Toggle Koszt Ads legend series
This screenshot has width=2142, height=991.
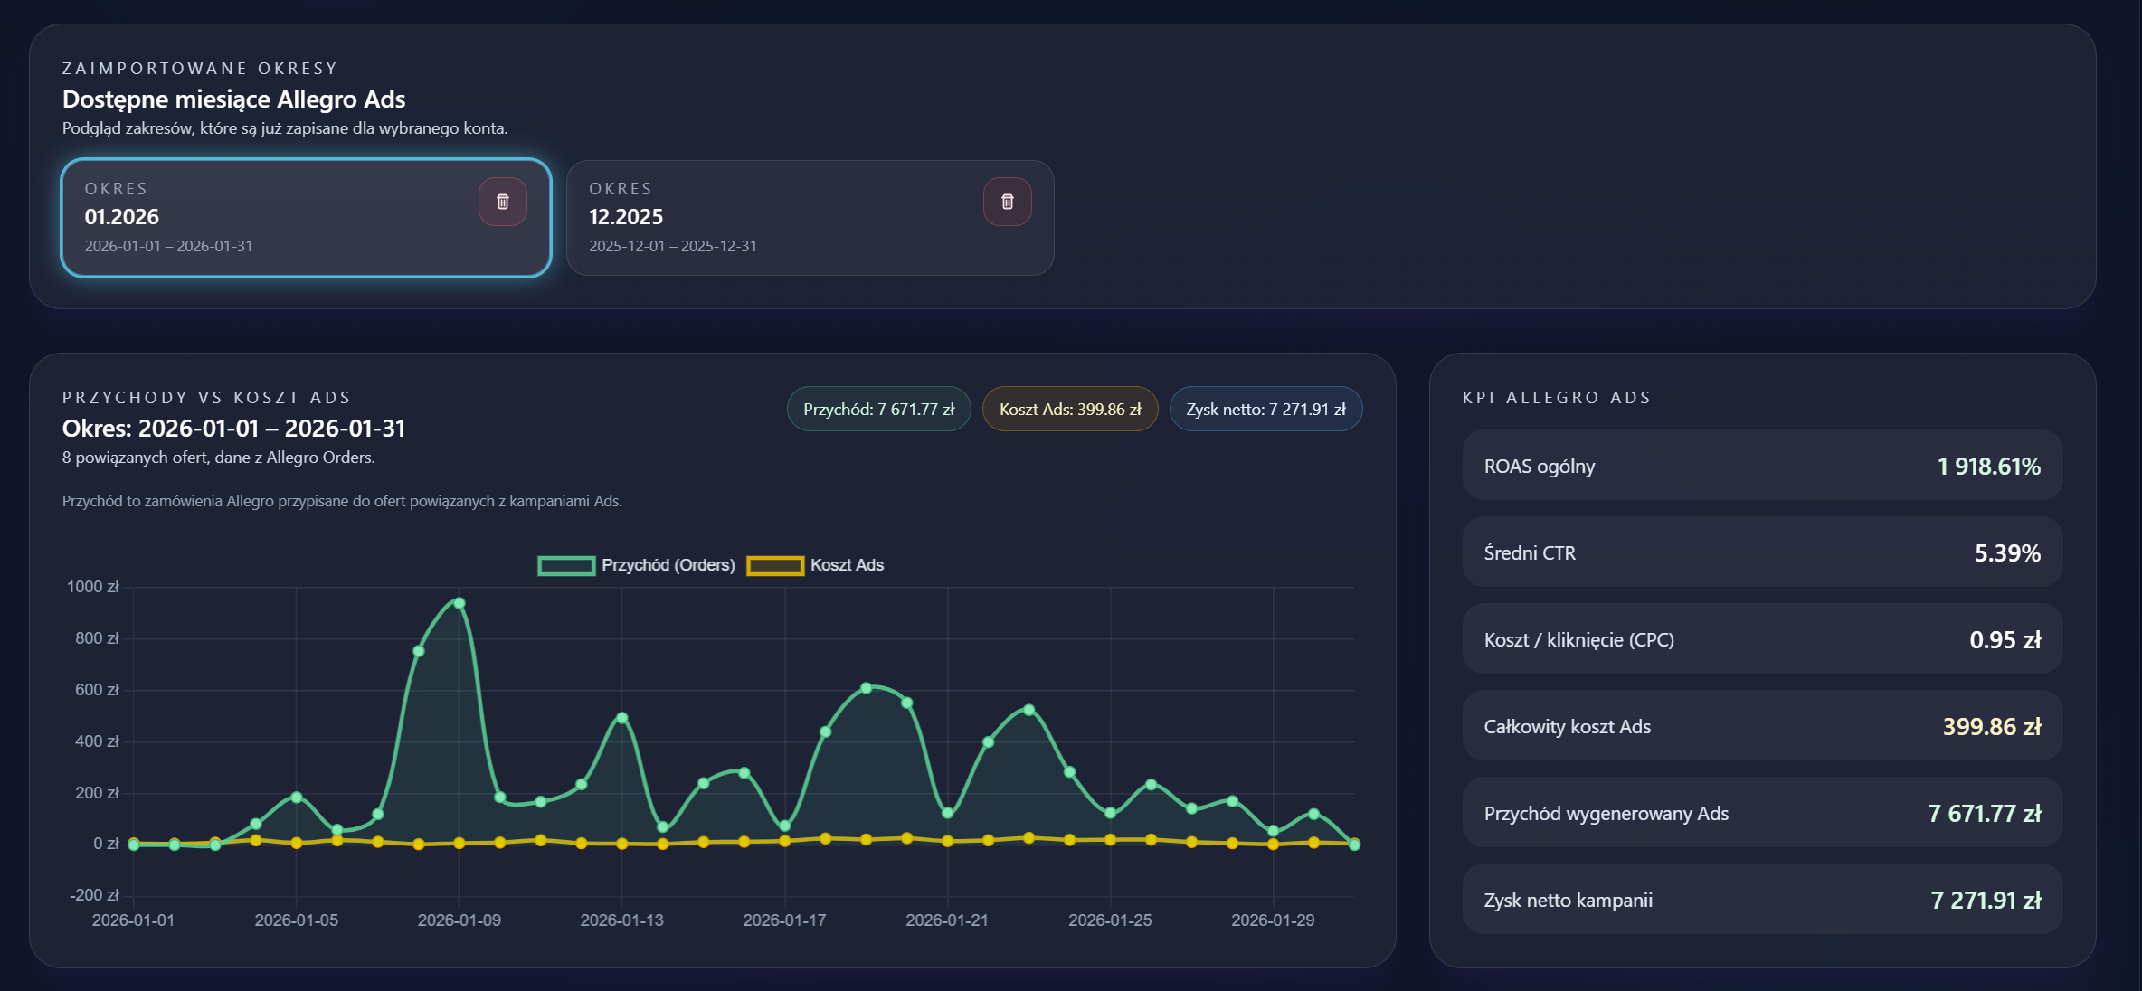pos(847,565)
